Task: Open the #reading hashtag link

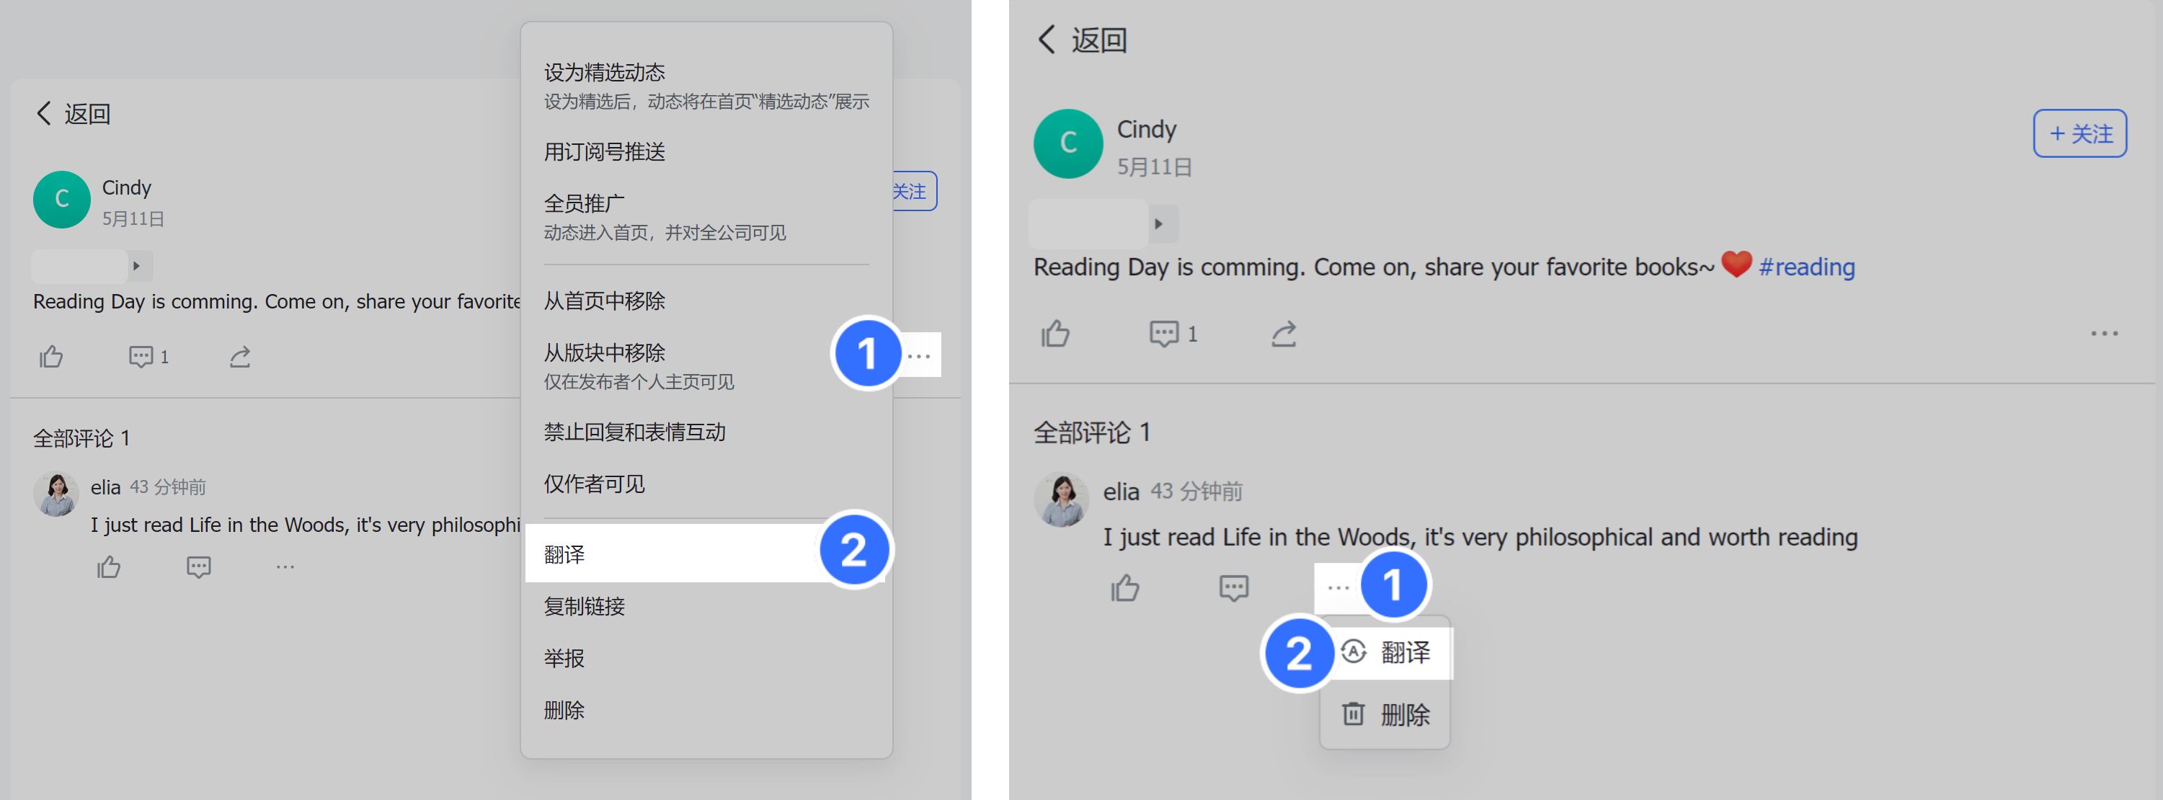Action: click(1806, 267)
